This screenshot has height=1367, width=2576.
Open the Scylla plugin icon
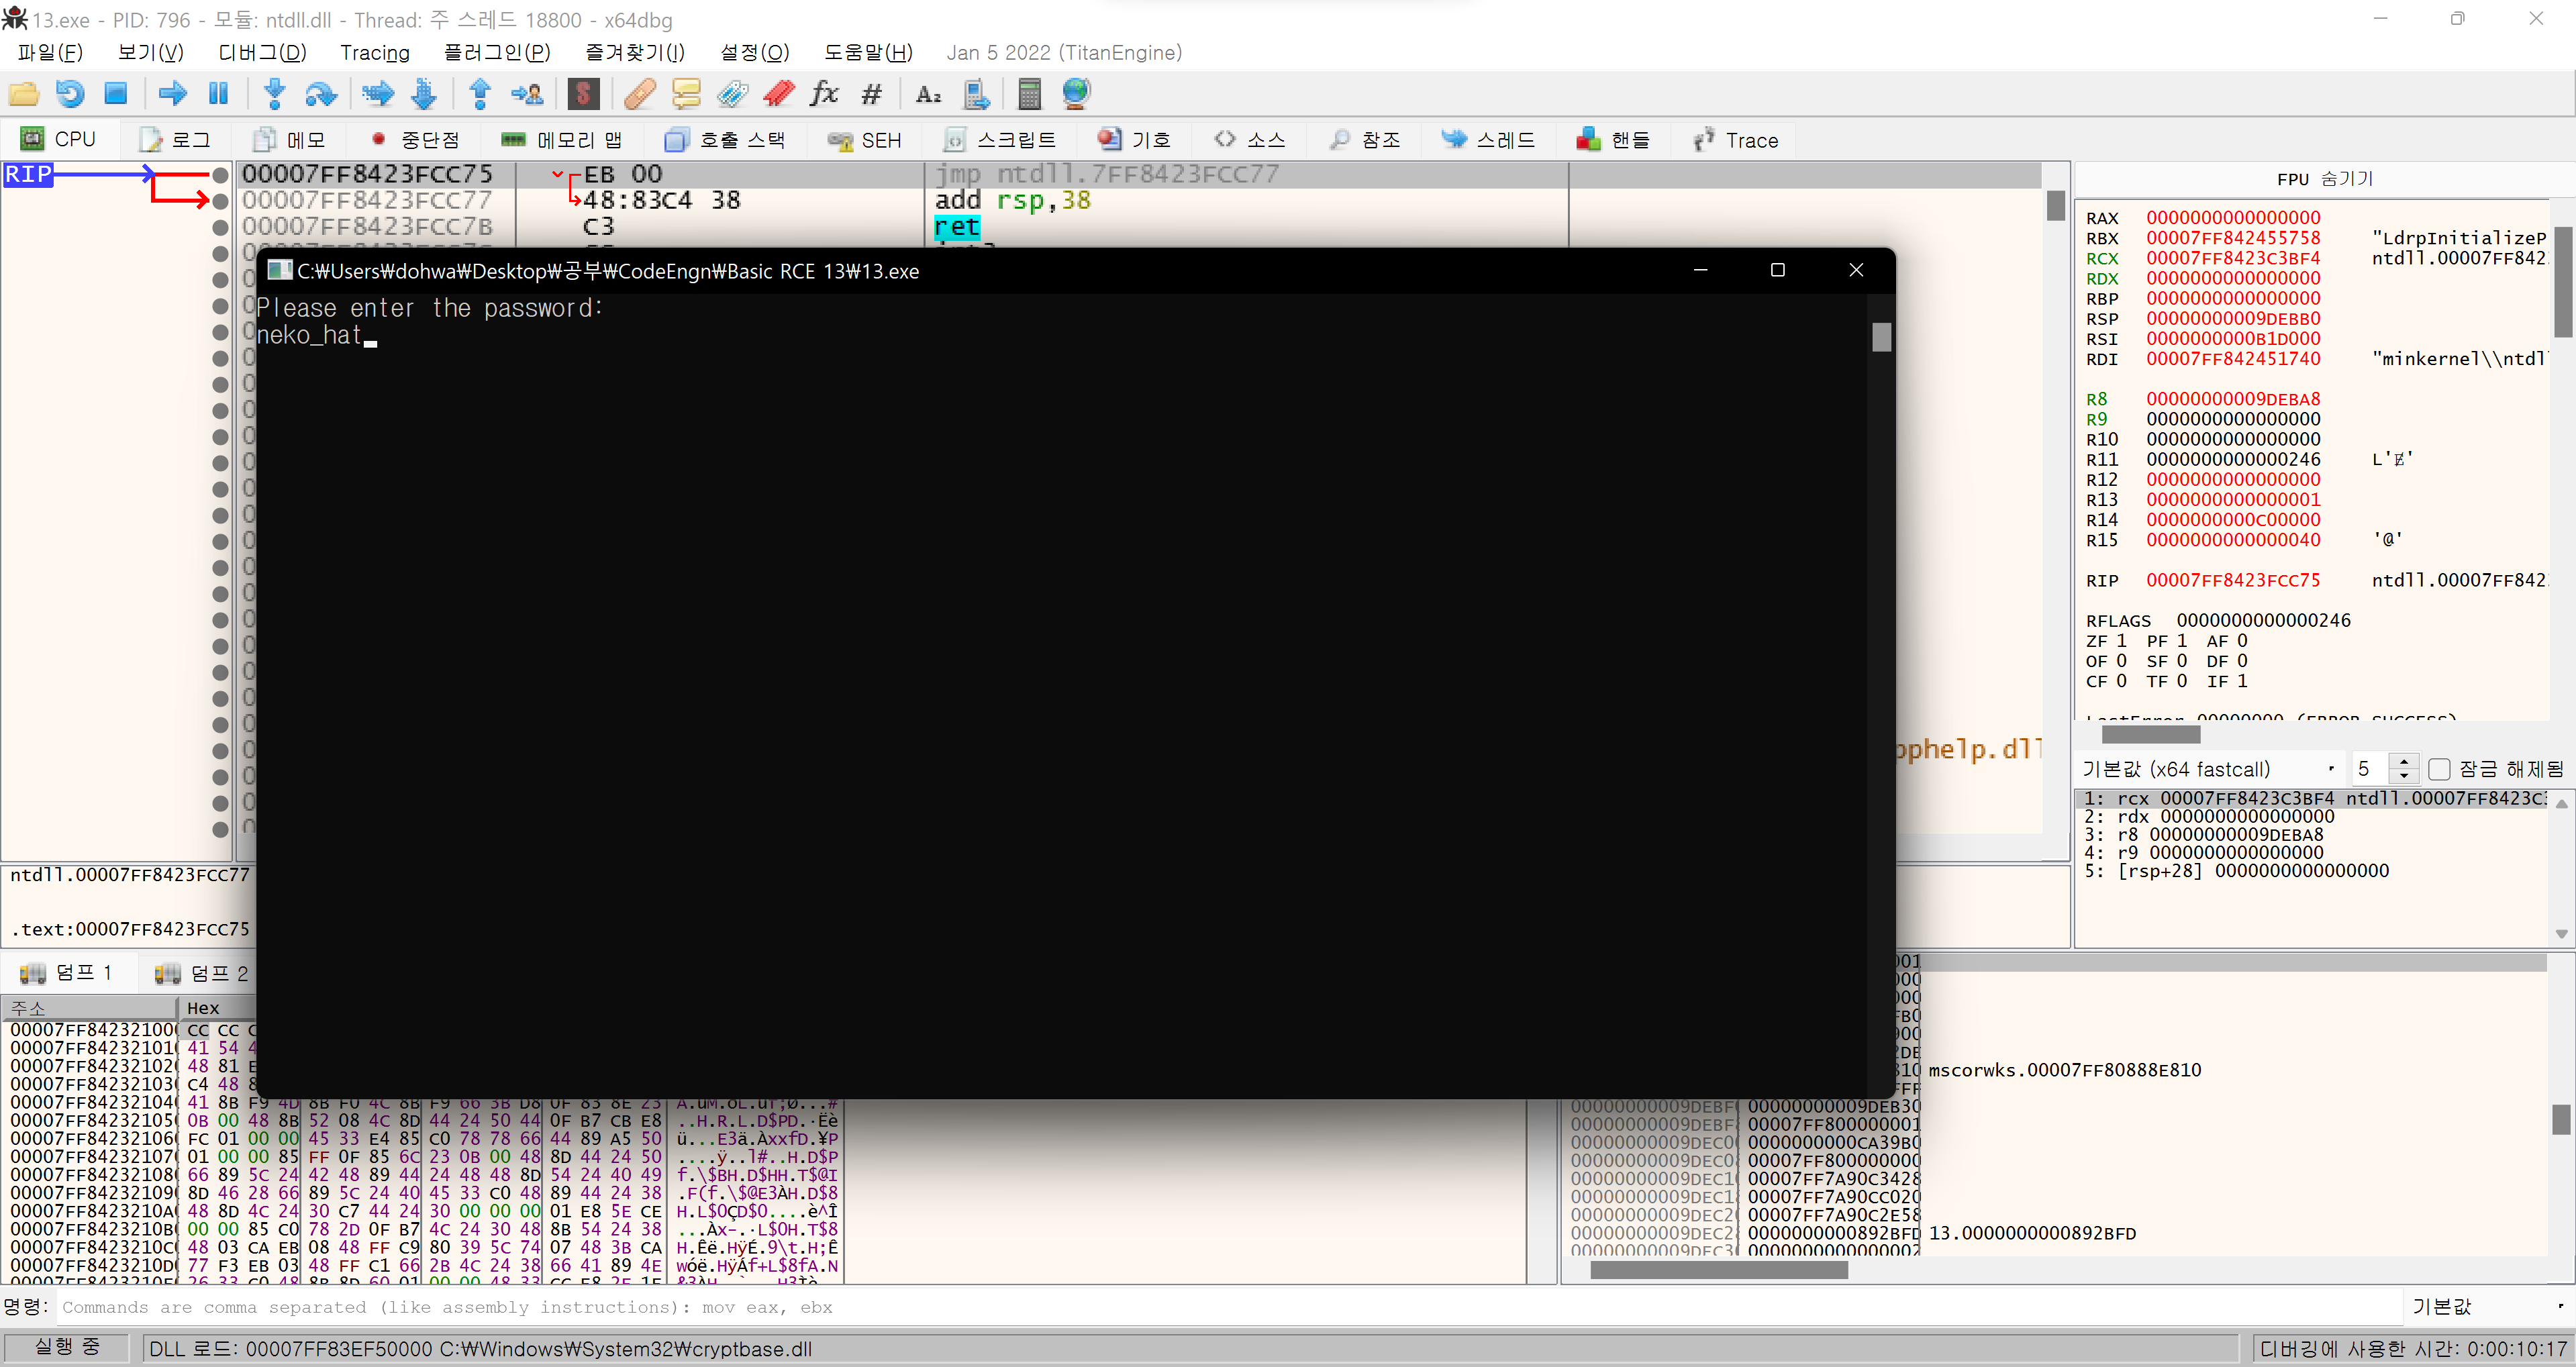point(583,94)
